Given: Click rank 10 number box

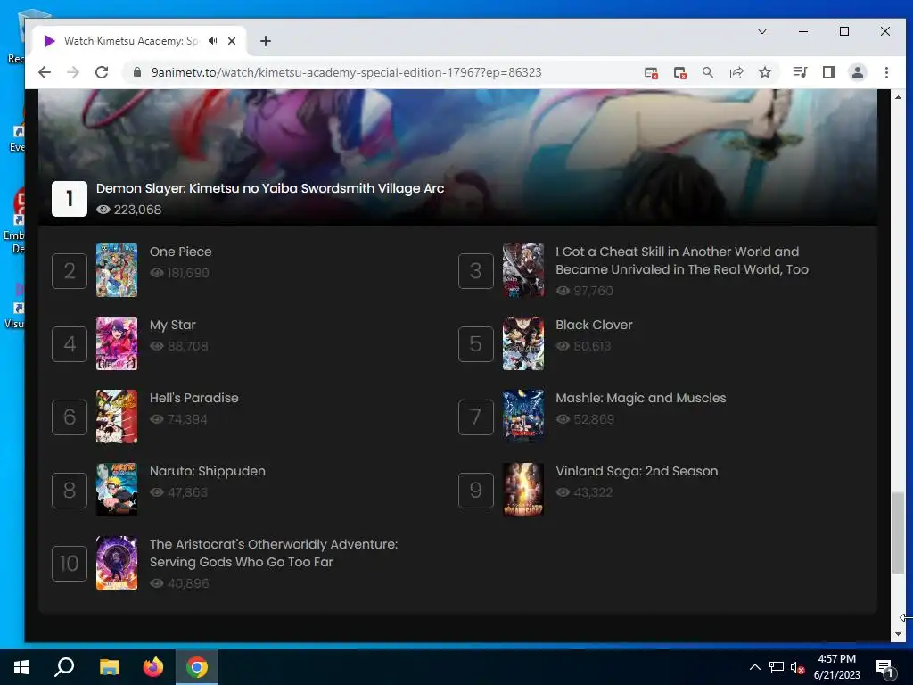Looking at the screenshot, I should tap(70, 564).
